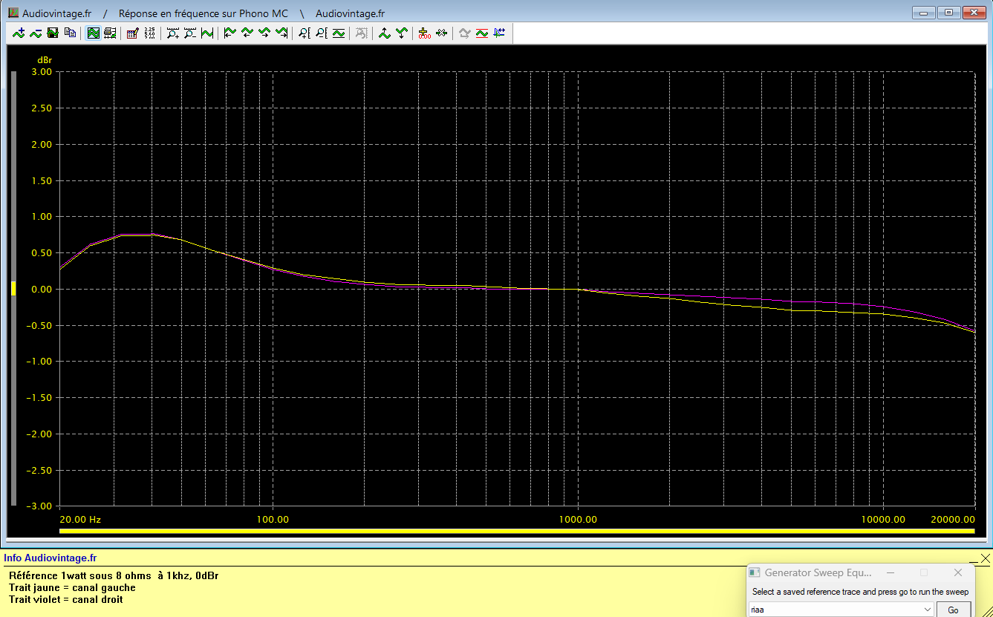This screenshot has height=617, width=993.
Task: Switch to the graph with data table view icon
Action: (110, 33)
